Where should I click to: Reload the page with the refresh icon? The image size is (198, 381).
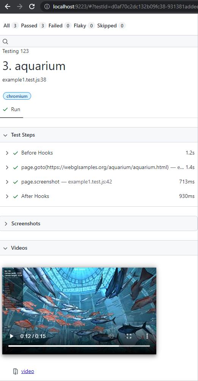(32, 6)
